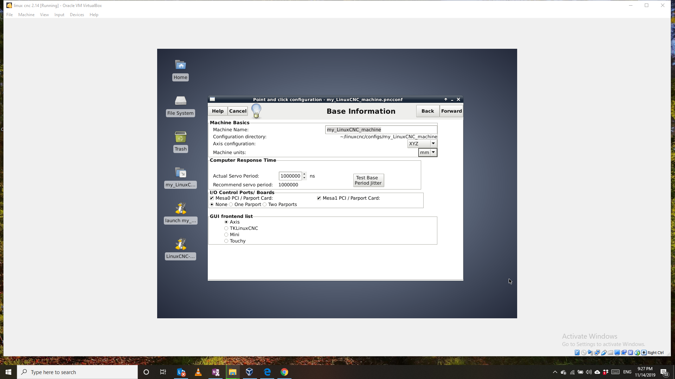Click Forward to continue configuration

coord(451,111)
